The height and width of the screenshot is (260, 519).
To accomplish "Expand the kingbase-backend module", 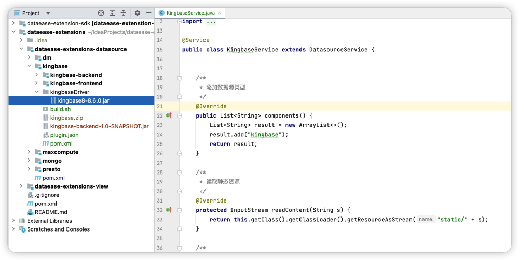I will (x=37, y=75).
